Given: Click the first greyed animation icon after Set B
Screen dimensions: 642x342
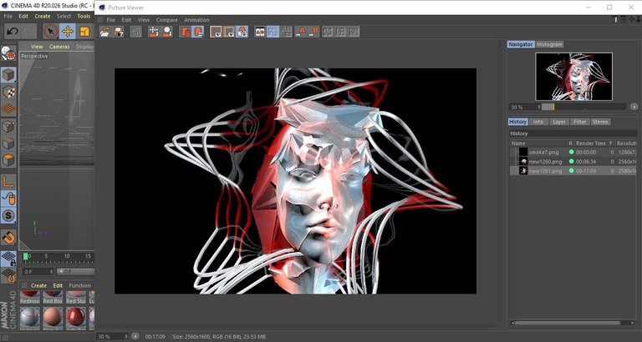Looking at the screenshot, I should pyautogui.click(x=328, y=32).
